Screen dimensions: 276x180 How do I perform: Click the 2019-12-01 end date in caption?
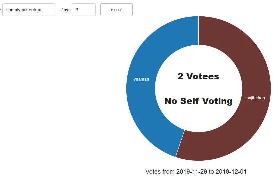point(231,172)
